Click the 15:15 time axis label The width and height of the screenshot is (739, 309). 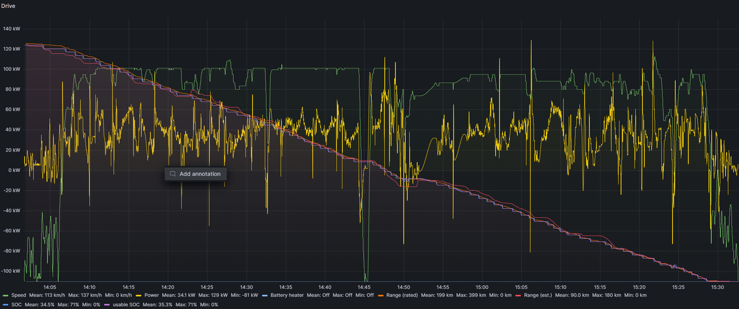600,287
